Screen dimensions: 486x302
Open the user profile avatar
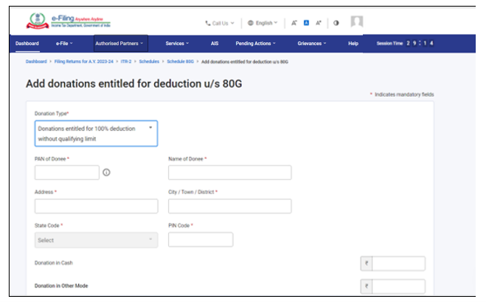(x=357, y=22)
